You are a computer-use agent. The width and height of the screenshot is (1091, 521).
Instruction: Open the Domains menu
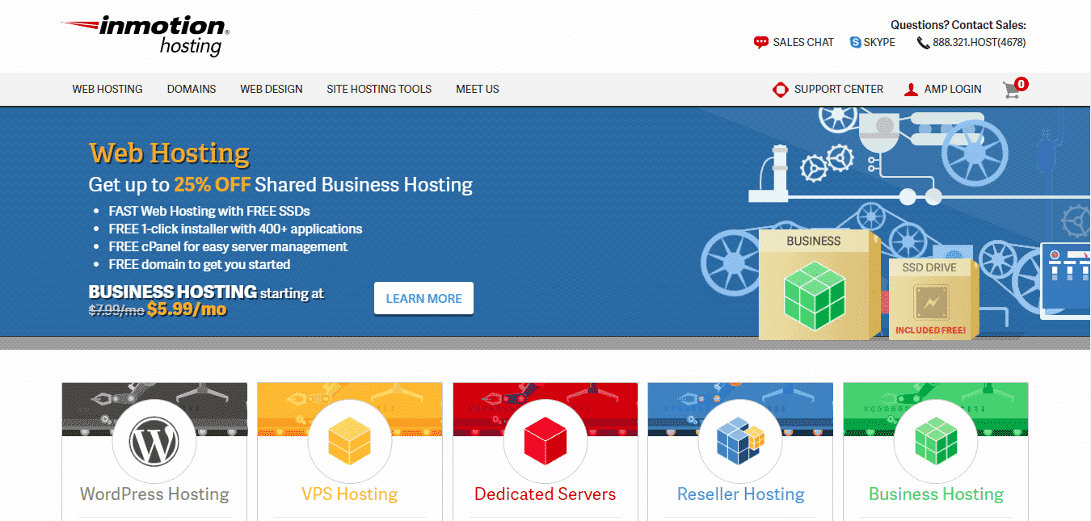(x=192, y=90)
